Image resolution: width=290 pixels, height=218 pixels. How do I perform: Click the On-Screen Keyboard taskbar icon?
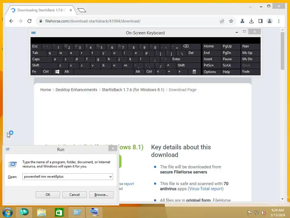pos(94,212)
